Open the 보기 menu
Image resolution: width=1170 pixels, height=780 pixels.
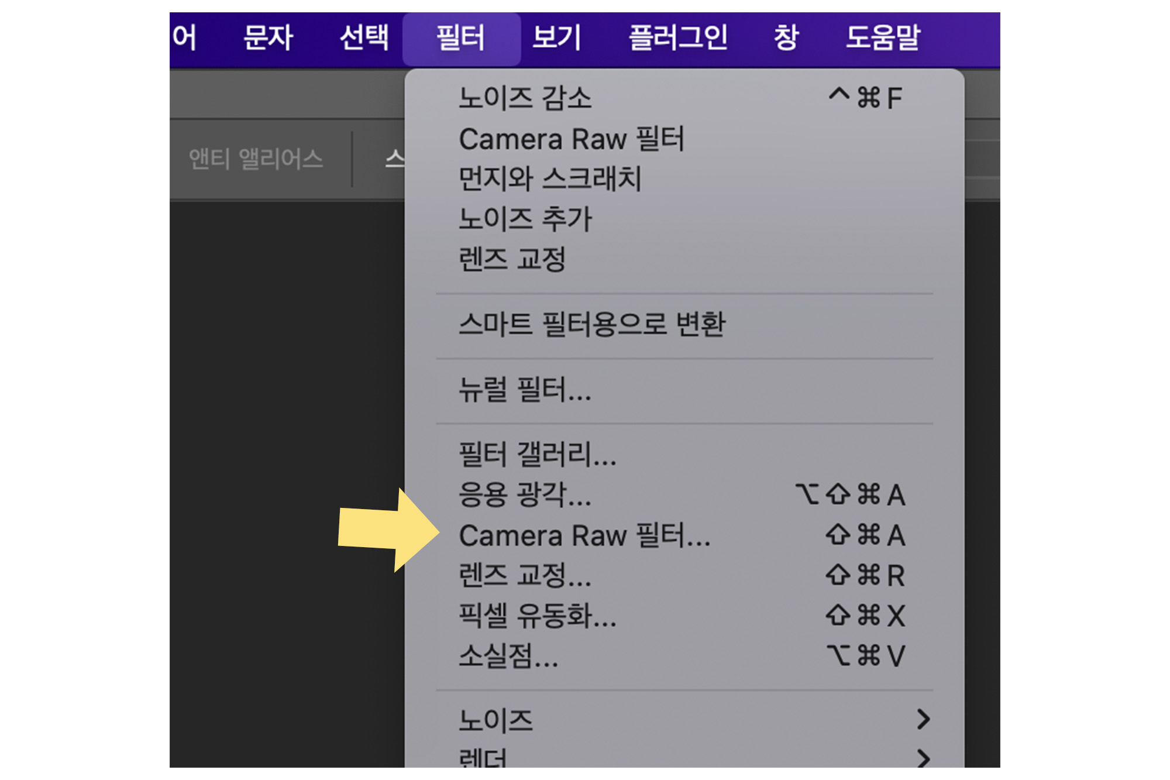(x=556, y=38)
